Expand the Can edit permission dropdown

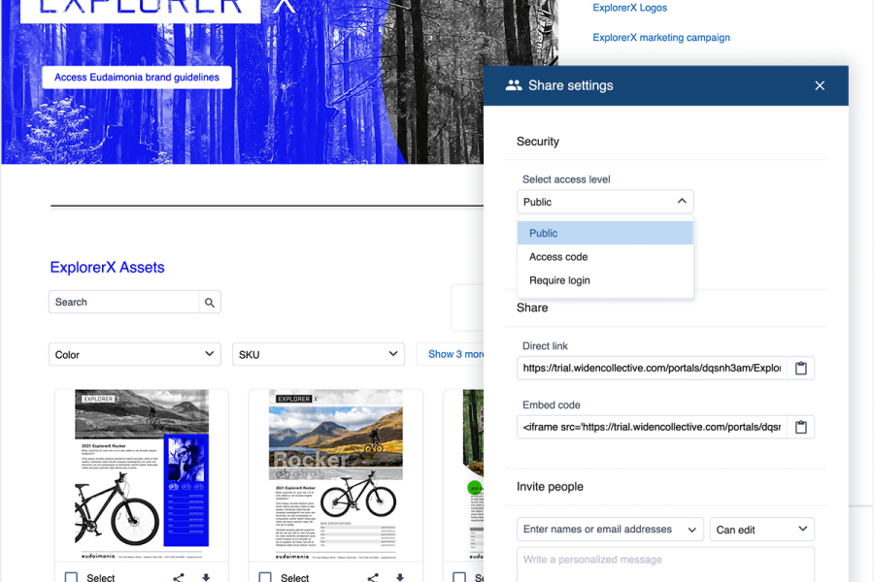761,530
